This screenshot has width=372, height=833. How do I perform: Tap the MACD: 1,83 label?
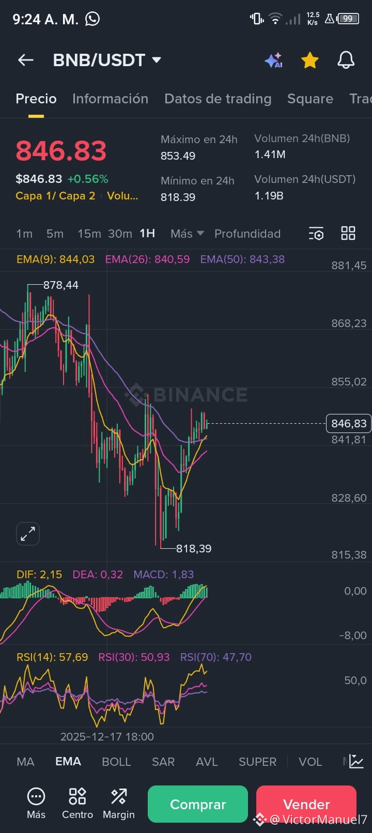(164, 575)
